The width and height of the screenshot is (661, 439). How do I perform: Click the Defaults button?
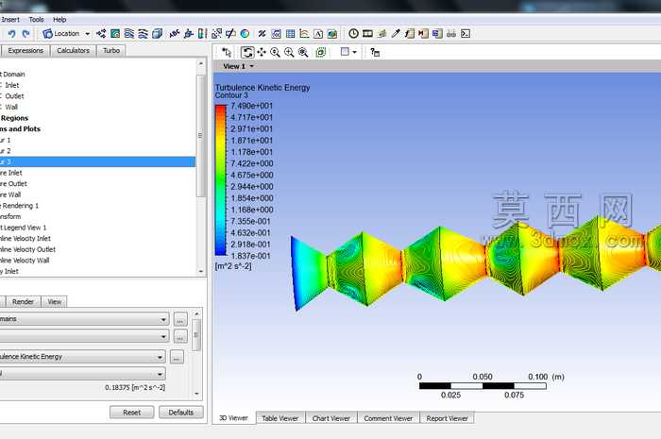[181, 413]
